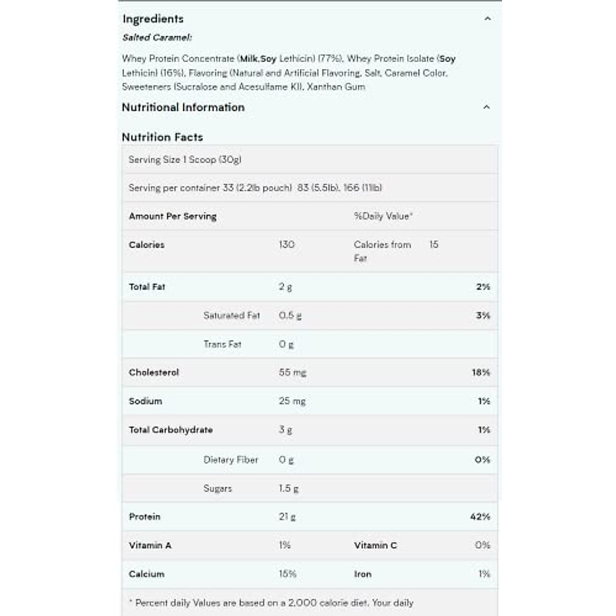Click the Amount Per Serving header
616x616 pixels.
point(172,216)
